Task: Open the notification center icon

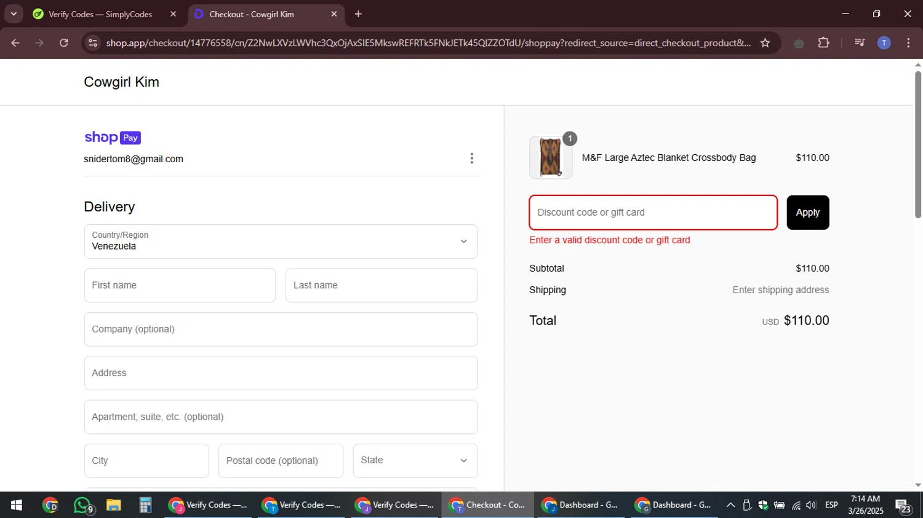Action: [x=903, y=506]
